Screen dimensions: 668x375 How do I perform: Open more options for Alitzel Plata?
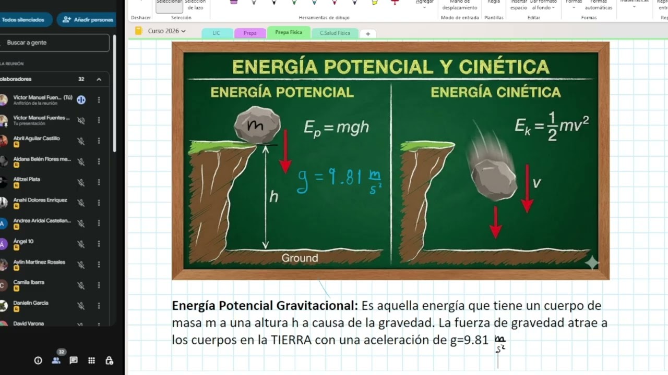99,182
